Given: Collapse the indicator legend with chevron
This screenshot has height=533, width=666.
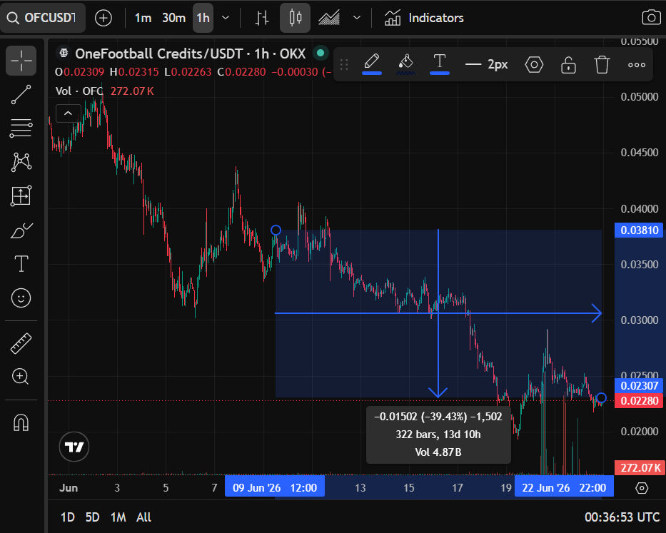Looking at the screenshot, I should 68,113.
